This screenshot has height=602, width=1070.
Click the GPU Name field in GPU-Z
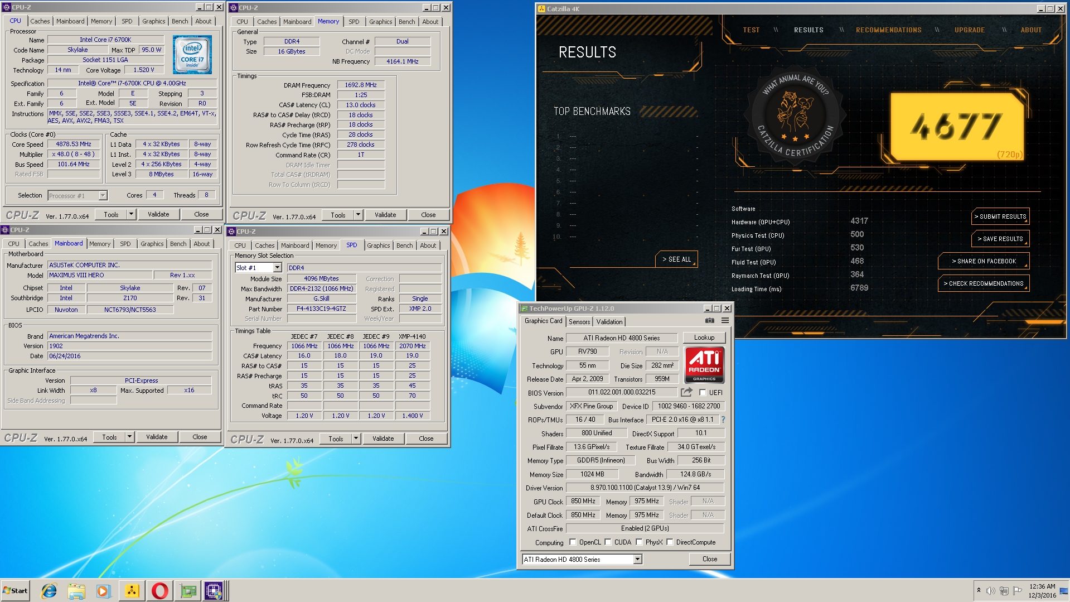(x=622, y=338)
